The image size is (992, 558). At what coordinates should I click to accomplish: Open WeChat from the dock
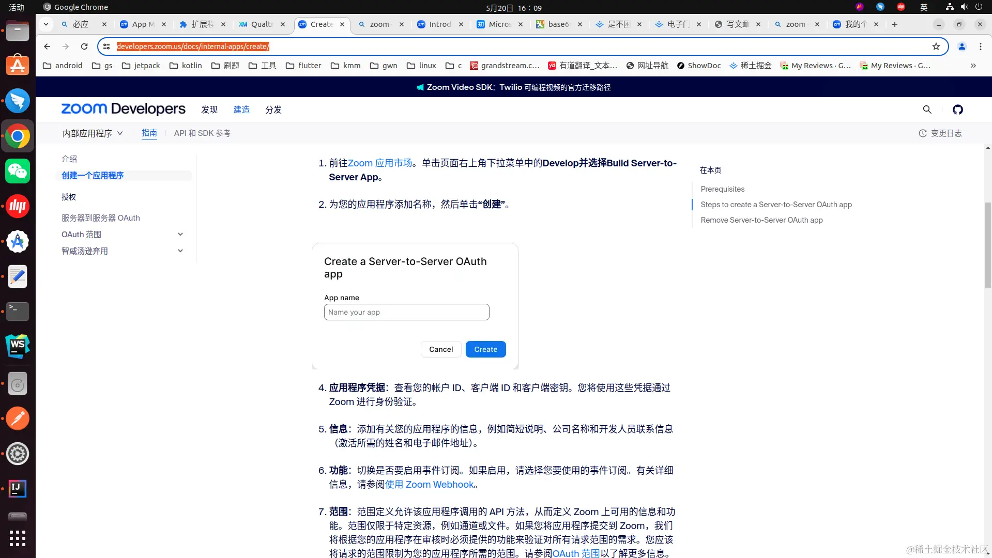click(18, 171)
